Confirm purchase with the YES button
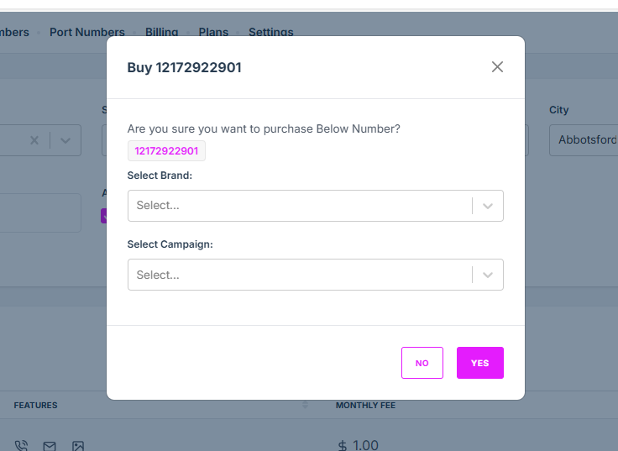618x451 pixels. pos(479,363)
